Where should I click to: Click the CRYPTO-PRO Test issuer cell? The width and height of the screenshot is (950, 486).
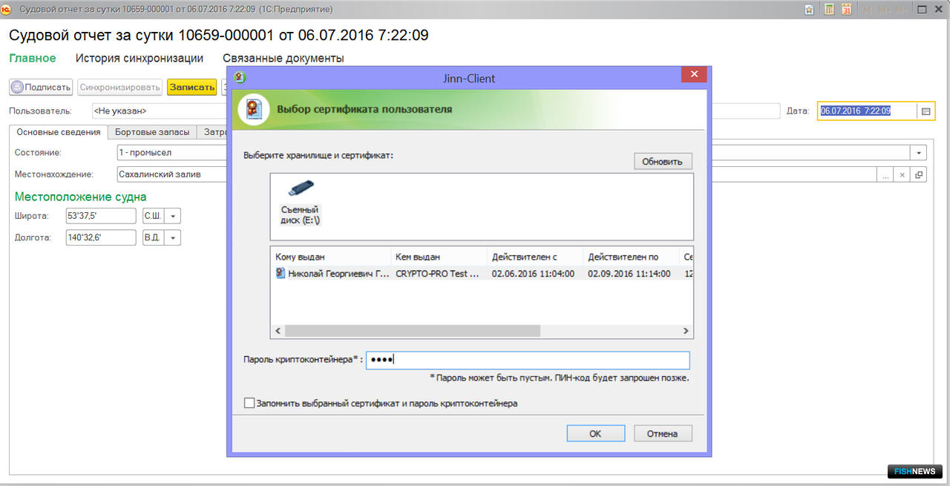438,273
